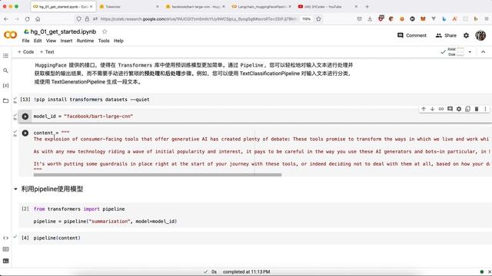Switch to the YouTube browser tab

pos(327,7)
